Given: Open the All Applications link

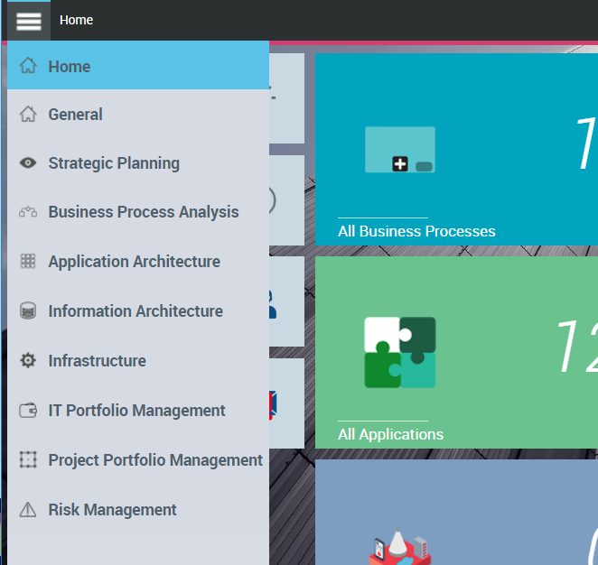Looking at the screenshot, I should [x=390, y=434].
